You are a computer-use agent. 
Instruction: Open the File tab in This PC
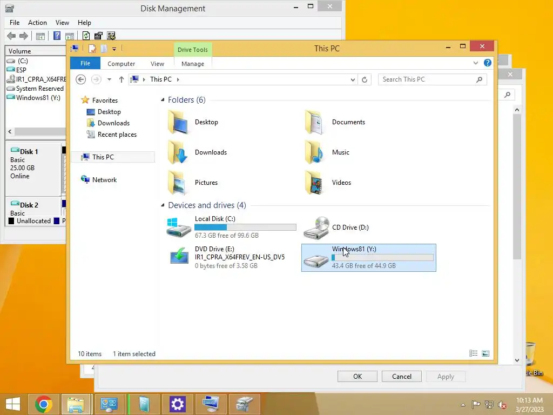85,63
